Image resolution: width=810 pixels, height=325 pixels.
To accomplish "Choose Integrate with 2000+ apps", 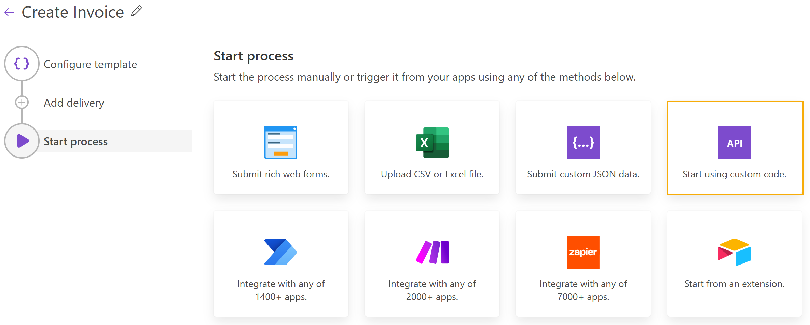I will point(432,263).
